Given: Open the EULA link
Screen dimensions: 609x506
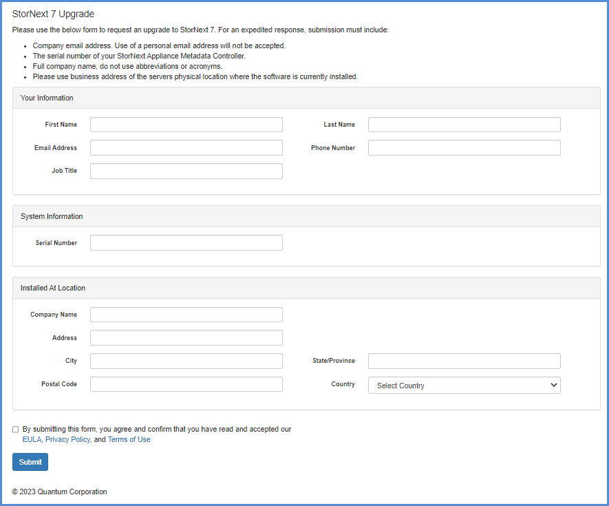Looking at the screenshot, I should (32, 439).
